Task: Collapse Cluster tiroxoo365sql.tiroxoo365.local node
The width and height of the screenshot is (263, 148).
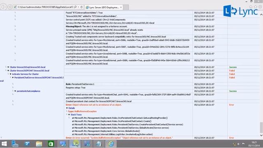Action: coord(8,67)
